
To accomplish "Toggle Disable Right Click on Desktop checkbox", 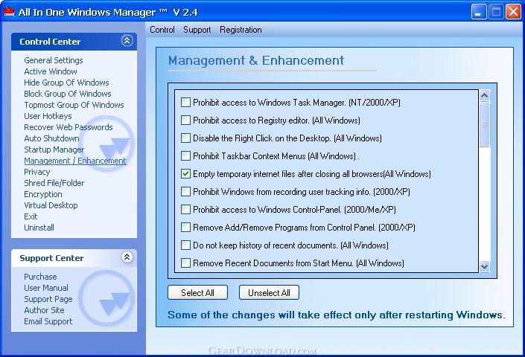I will pyautogui.click(x=185, y=138).
